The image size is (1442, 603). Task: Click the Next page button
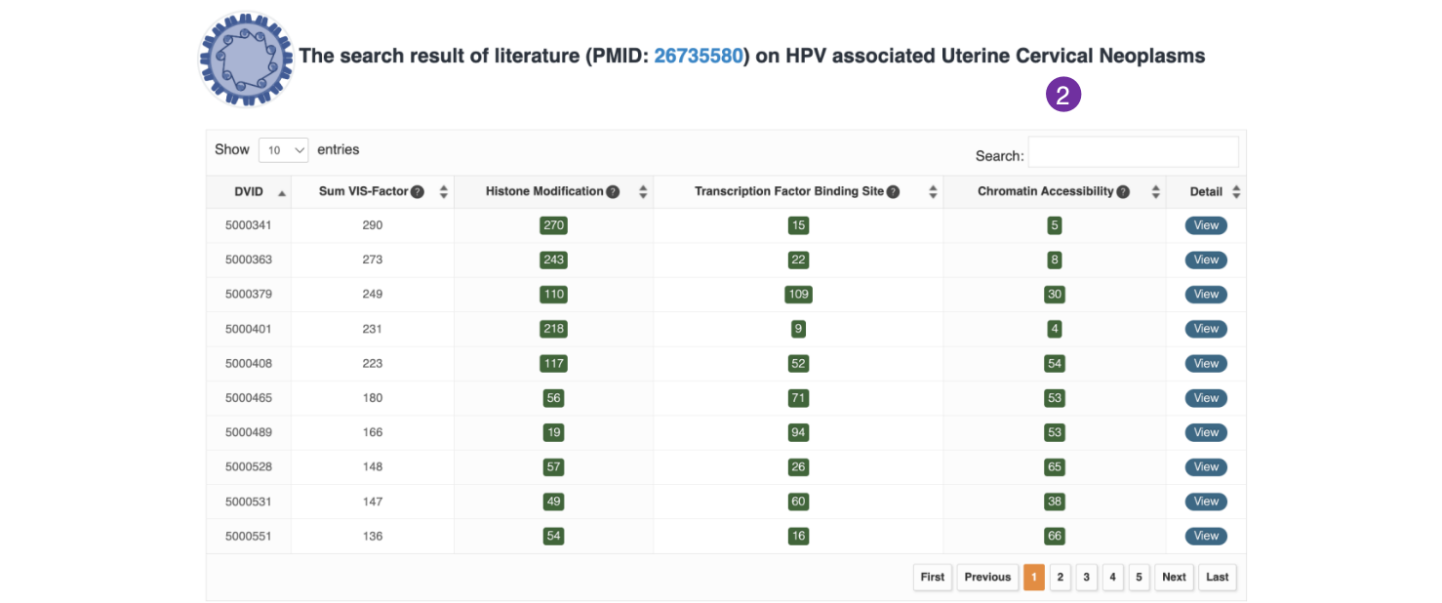1174,577
